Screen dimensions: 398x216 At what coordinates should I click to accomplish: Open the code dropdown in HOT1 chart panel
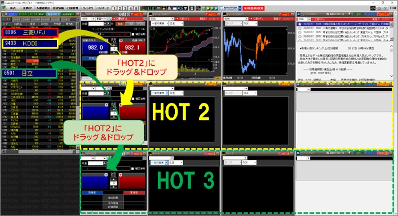(x=173, y=19)
